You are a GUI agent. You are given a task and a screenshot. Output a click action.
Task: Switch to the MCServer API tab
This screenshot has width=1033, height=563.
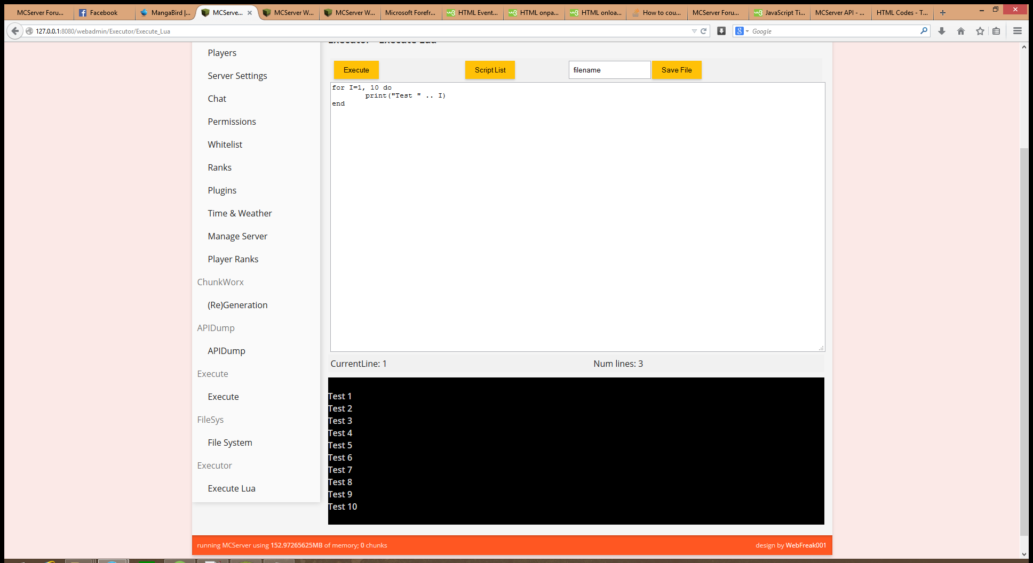pyautogui.click(x=839, y=13)
